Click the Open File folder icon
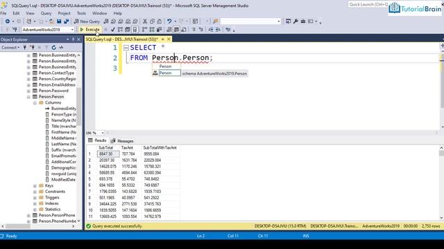 coord(51,21)
